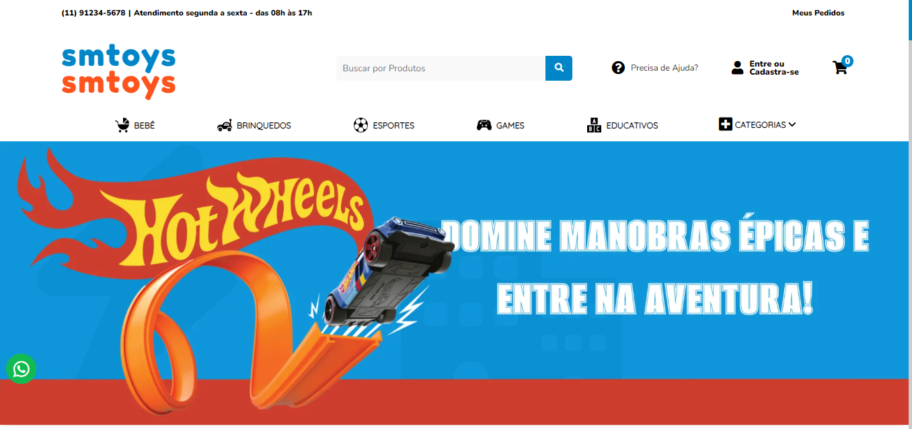Click the question mark help icon
The width and height of the screenshot is (912, 429).
[618, 67]
